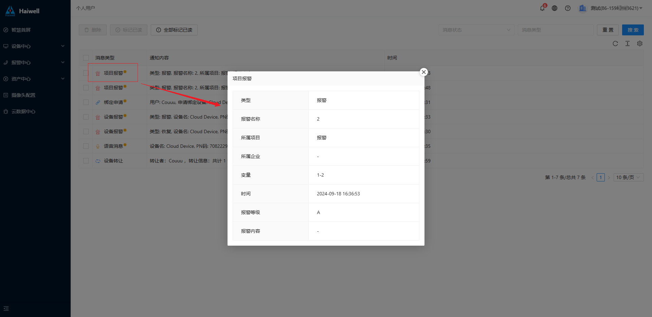Click the row height density icon
The width and height of the screenshot is (652, 317).
[x=628, y=43]
